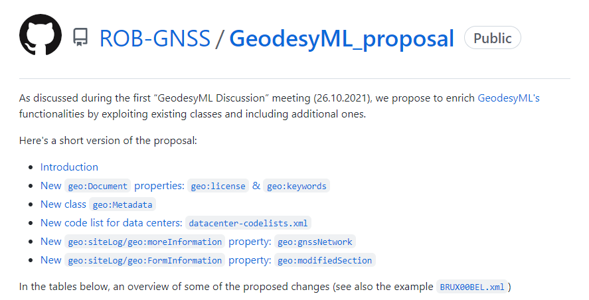This screenshot has width=589, height=300.
Task: Open the Introduction link
Action: 69,167
